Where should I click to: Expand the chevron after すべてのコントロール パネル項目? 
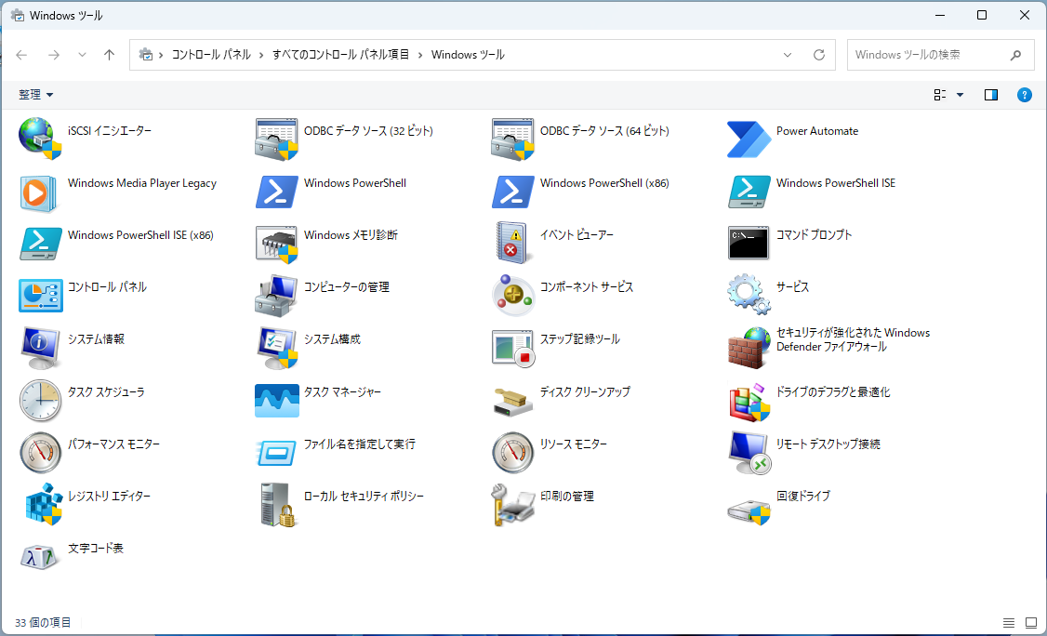point(420,55)
